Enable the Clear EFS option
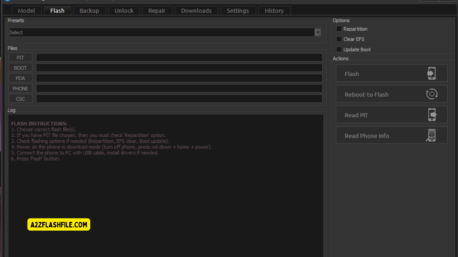The image size is (458, 257). 339,39
